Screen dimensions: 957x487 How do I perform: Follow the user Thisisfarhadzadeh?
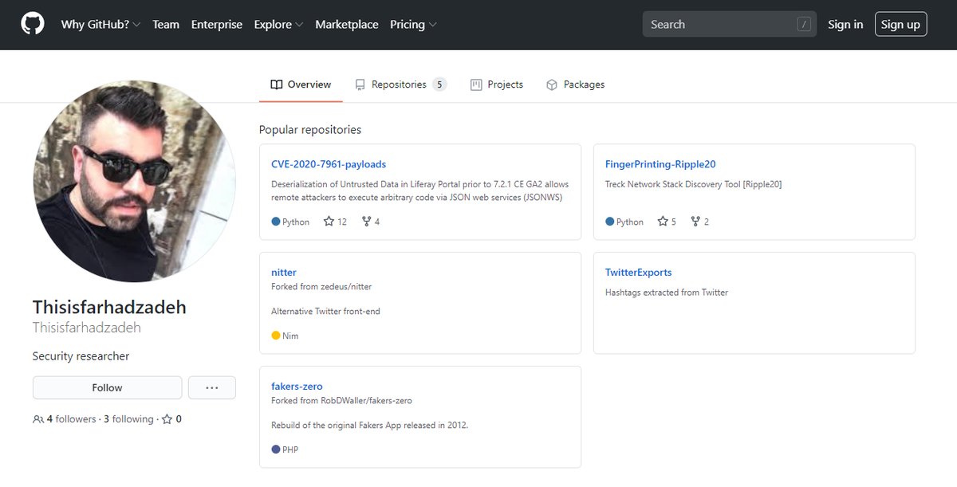point(107,387)
